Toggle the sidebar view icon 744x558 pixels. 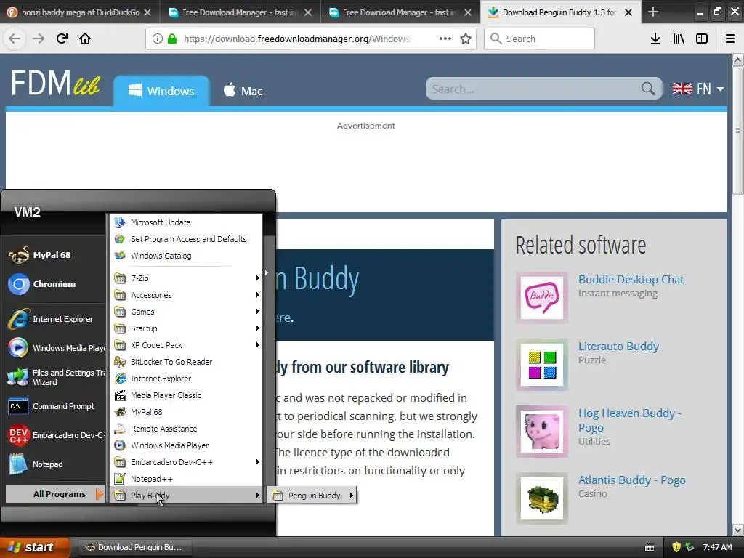702,39
